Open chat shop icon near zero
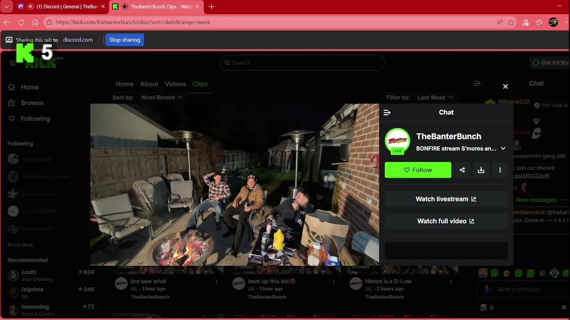The width and height of the screenshot is (570, 320). point(484,308)
